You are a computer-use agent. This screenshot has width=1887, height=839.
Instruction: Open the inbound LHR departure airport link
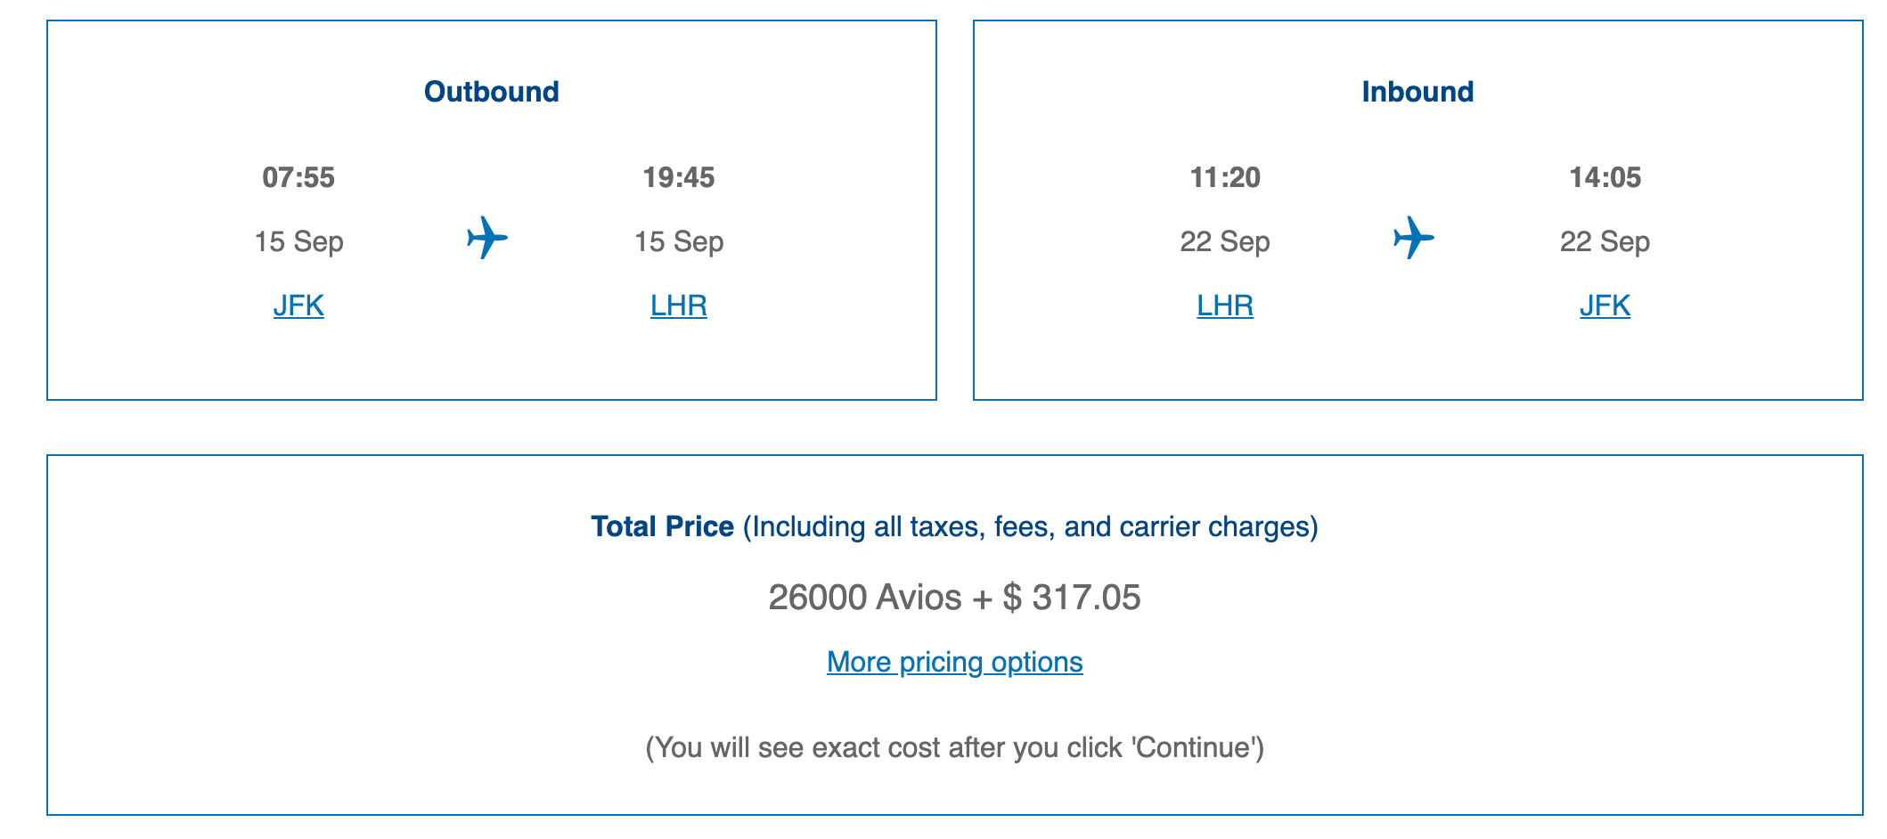point(1225,305)
